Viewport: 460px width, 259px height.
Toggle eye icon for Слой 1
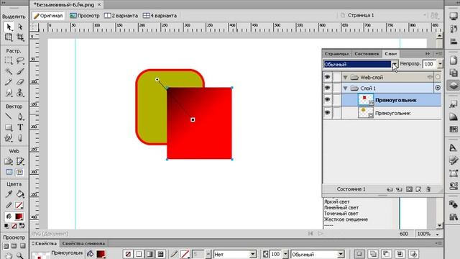click(x=328, y=88)
